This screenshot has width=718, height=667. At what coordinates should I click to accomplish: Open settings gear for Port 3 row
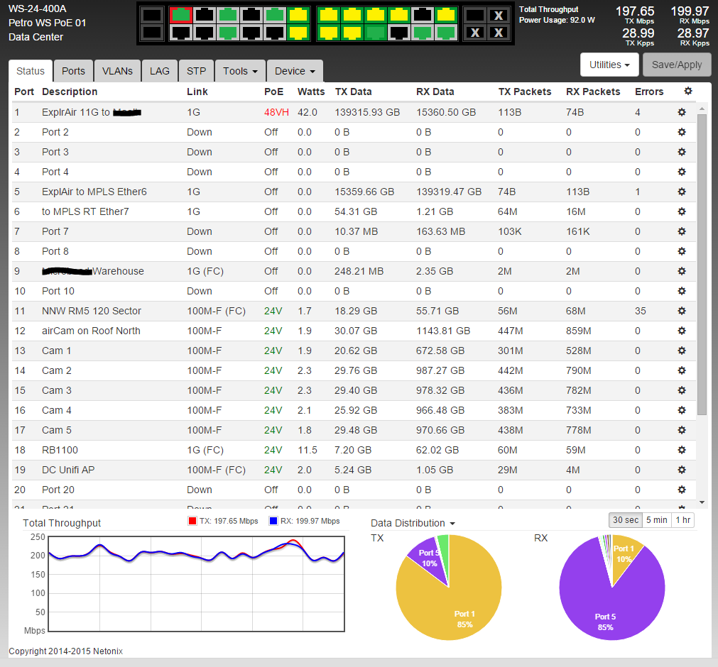point(681,152)
